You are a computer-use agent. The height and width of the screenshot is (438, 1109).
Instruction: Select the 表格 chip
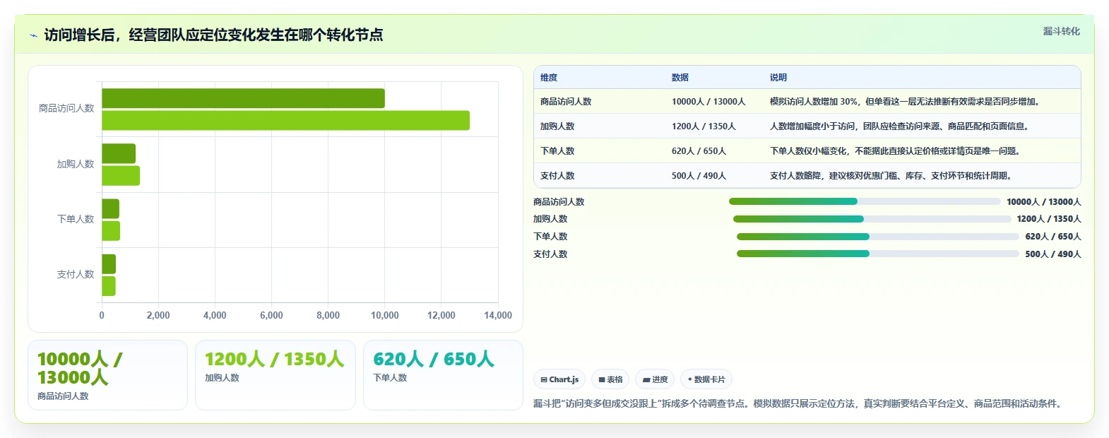tap(610, 379)
